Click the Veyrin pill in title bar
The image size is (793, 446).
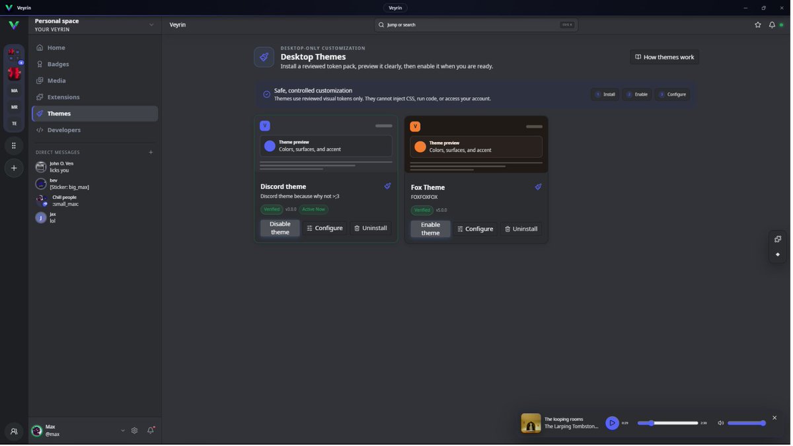pos(395,8)
